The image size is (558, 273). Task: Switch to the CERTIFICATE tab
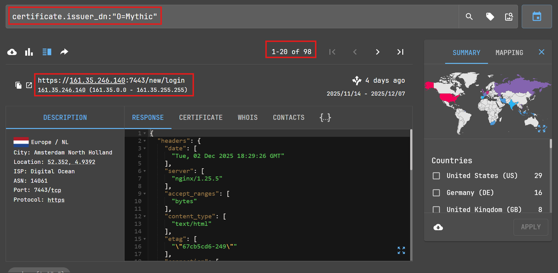(x=201, y=117)
